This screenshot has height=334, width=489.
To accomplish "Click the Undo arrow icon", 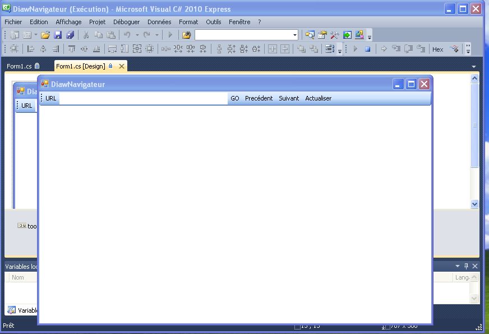I will pyautogui.click(x=127, y=35).
